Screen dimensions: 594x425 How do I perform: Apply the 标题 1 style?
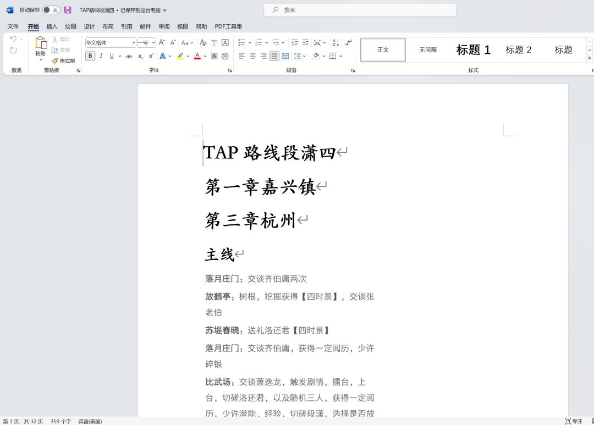tap(473, 49)
